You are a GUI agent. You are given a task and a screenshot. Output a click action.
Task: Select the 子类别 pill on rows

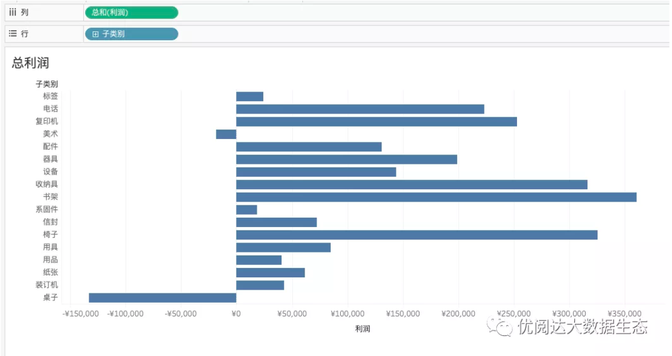131,34
